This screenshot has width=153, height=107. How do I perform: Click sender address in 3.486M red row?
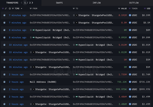pos(50,97)
